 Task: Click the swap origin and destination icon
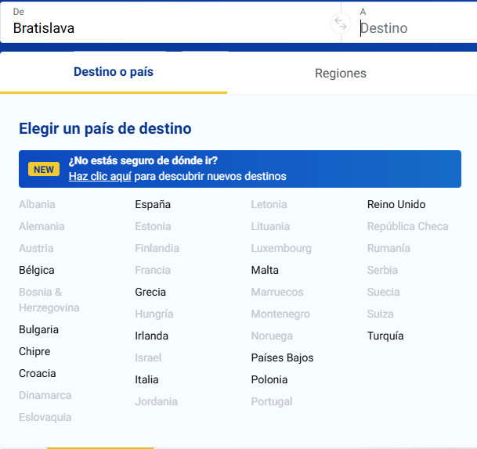[341, 23]
